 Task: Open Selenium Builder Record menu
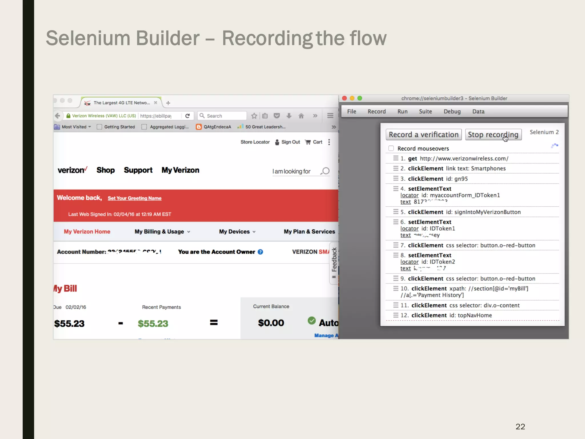(377, 111)
